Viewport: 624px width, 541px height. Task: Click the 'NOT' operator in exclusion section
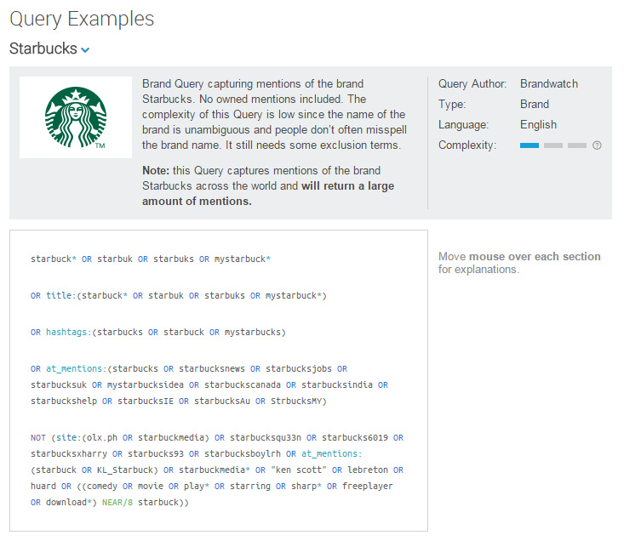(x=38, y=438)
